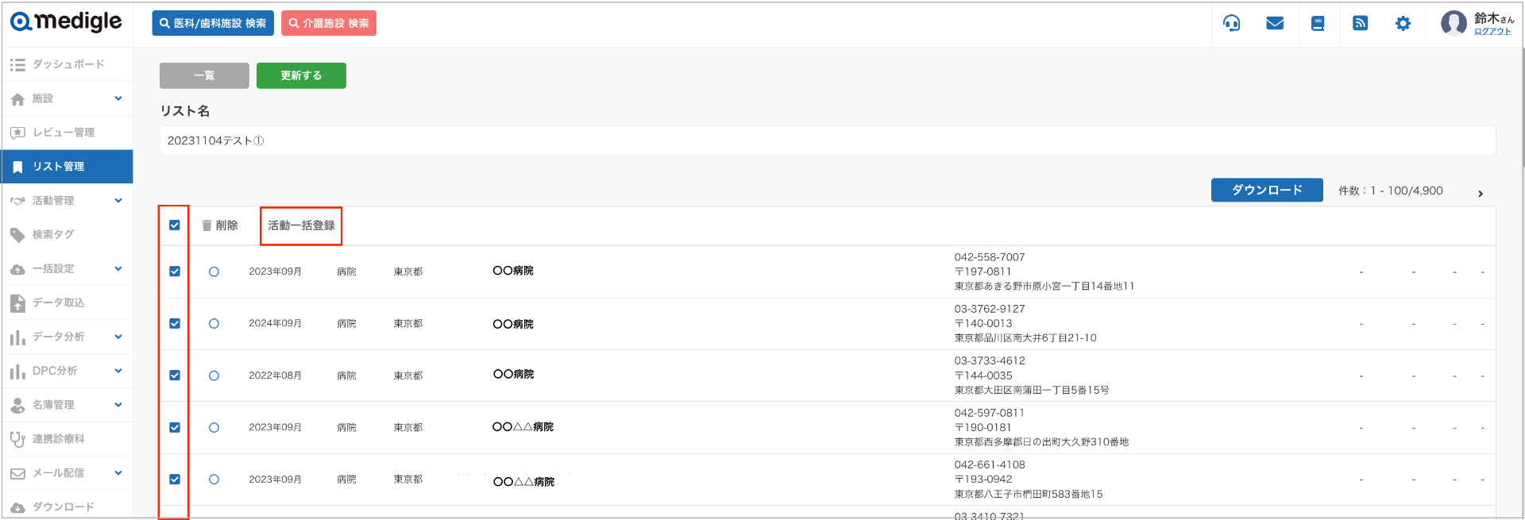
Task: Expand the データ分析 submenu chevron
Action: (x=118, y=337)
